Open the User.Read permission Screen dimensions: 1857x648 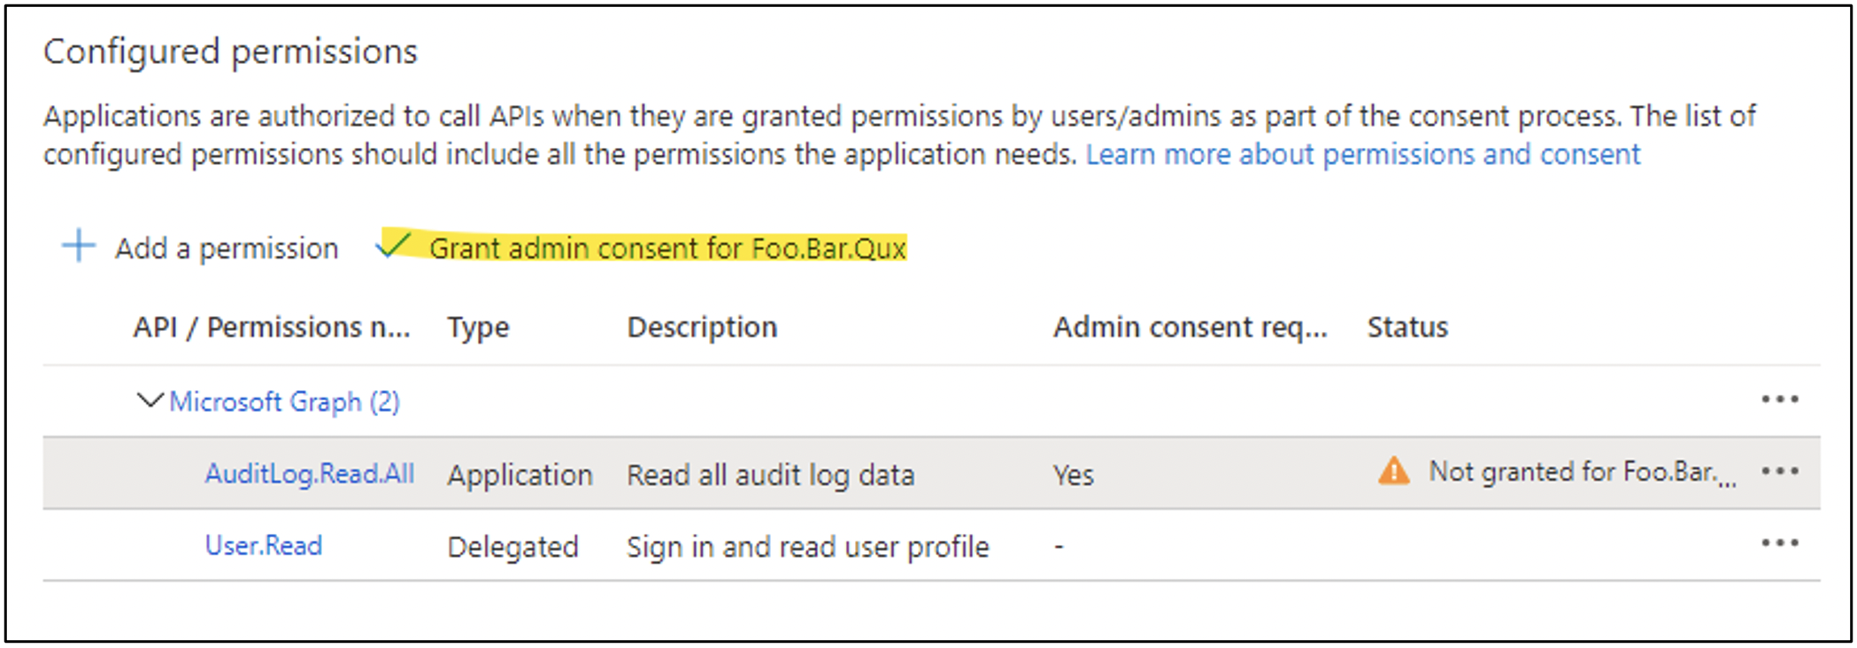pyautogui.click(x=264, y=545)
